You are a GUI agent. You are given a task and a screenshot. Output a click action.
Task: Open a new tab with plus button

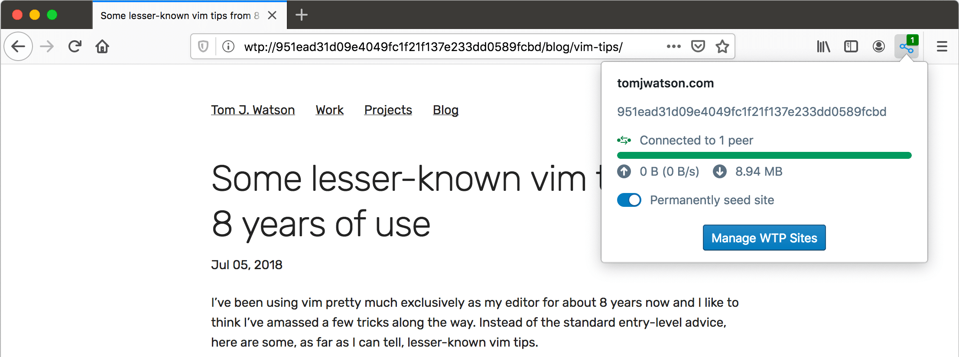pyautogui.click(x=302, y=15)
